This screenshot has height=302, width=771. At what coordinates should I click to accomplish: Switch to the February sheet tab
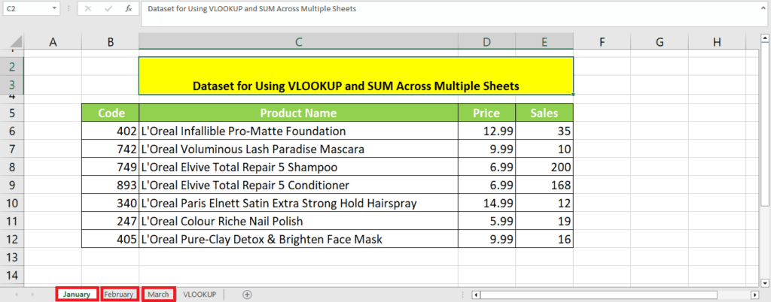click(x=118, y=294)
